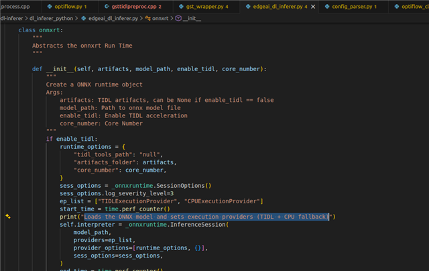Click the 'if enable_tidl:' line

[72, 139]
